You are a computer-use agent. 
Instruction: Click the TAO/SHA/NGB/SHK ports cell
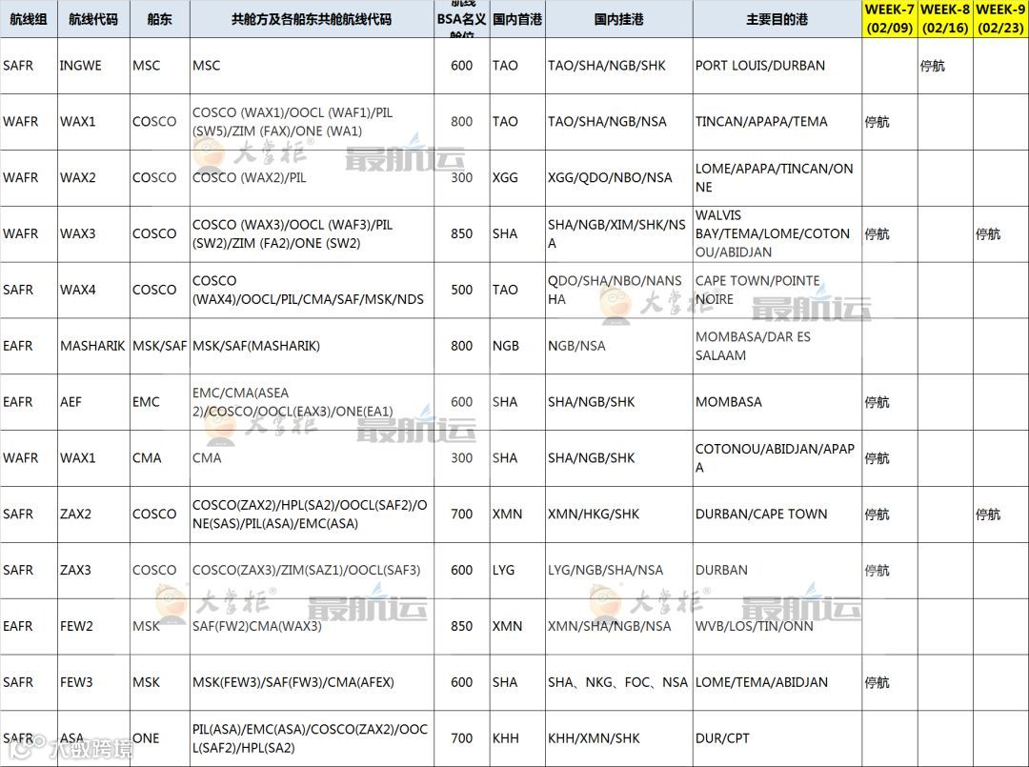619,66
